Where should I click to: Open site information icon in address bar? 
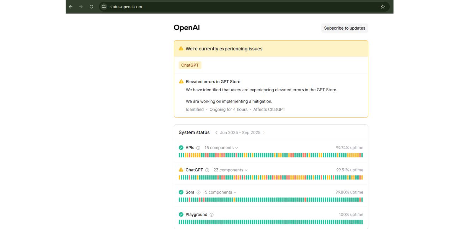tap(104, 7)
